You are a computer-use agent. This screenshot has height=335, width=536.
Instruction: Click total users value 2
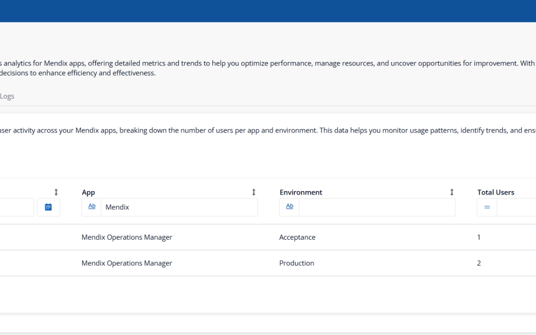(479, 263)
